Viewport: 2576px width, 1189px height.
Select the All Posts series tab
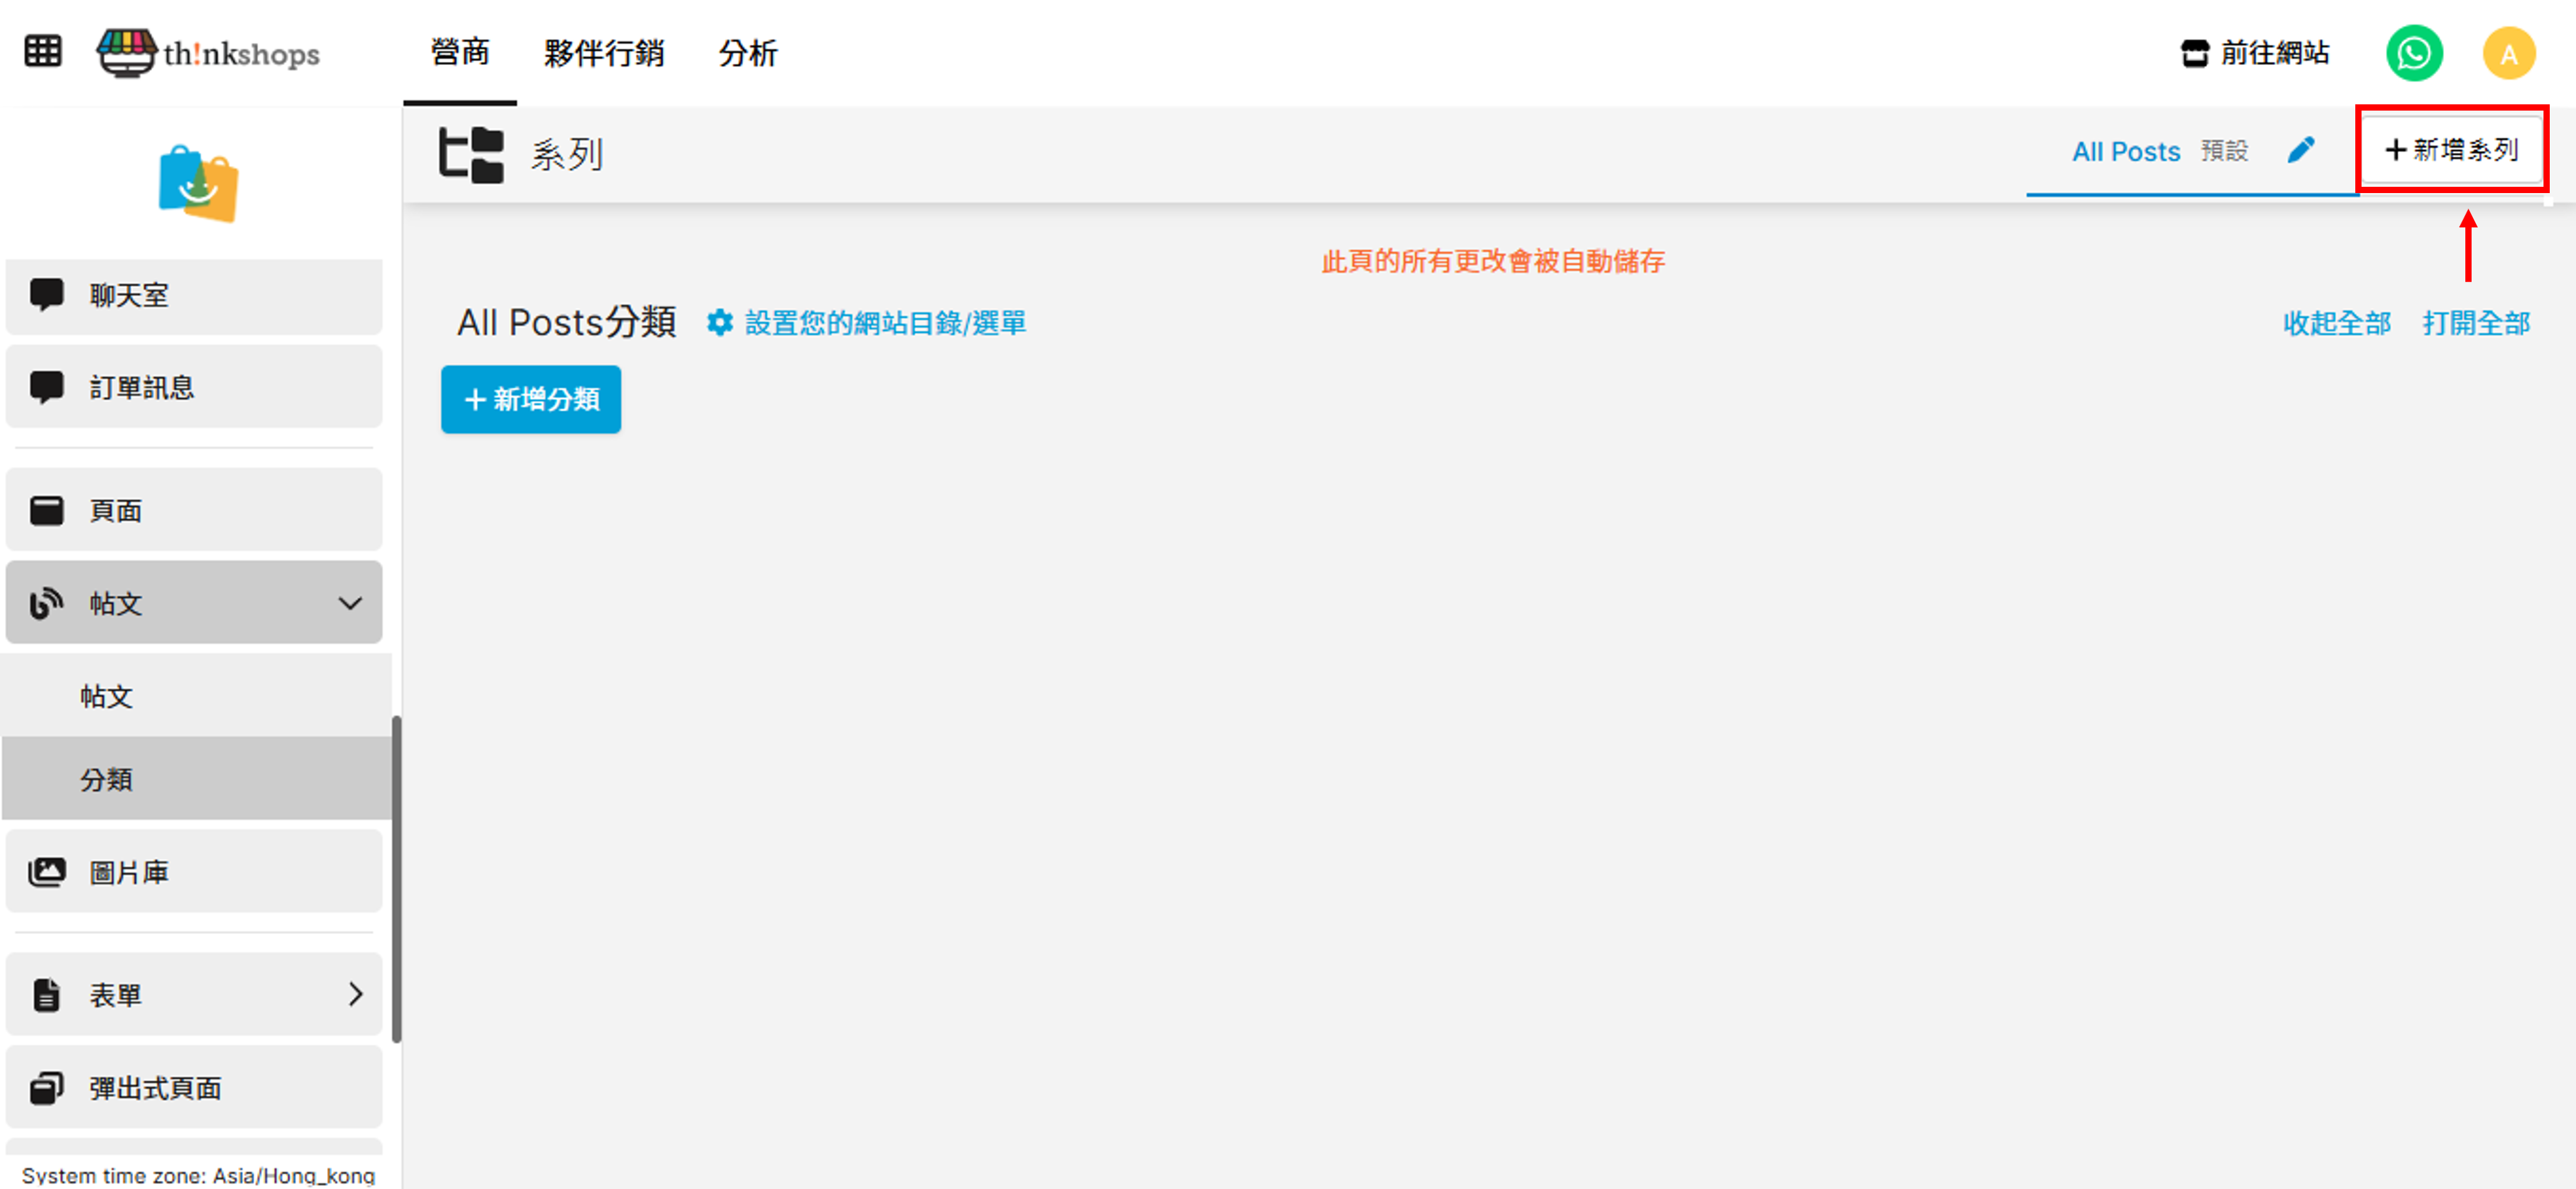2126,152
